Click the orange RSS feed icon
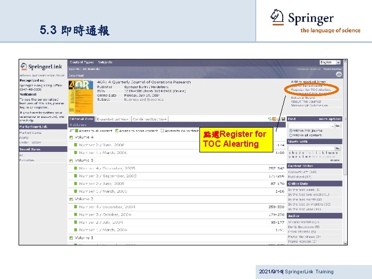The image size is (372, 279). tap(274, 119)
